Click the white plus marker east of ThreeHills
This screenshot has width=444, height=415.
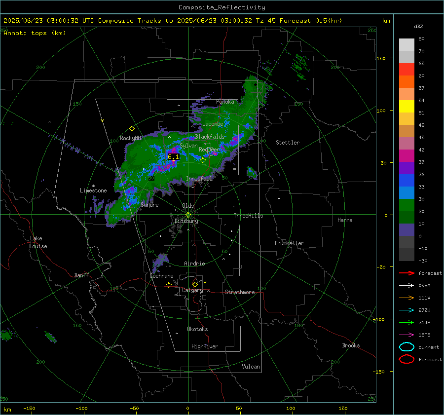point(279,198)
